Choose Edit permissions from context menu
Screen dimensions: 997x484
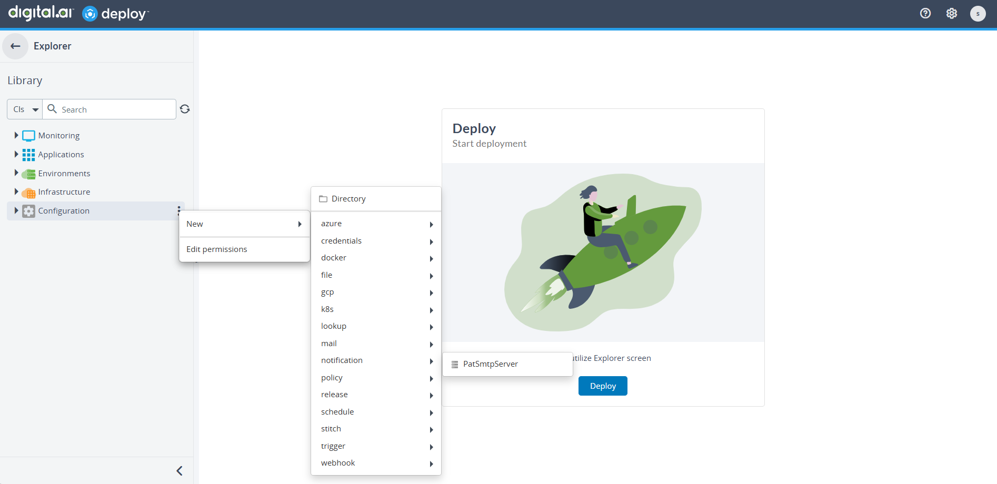coord(217,249)
